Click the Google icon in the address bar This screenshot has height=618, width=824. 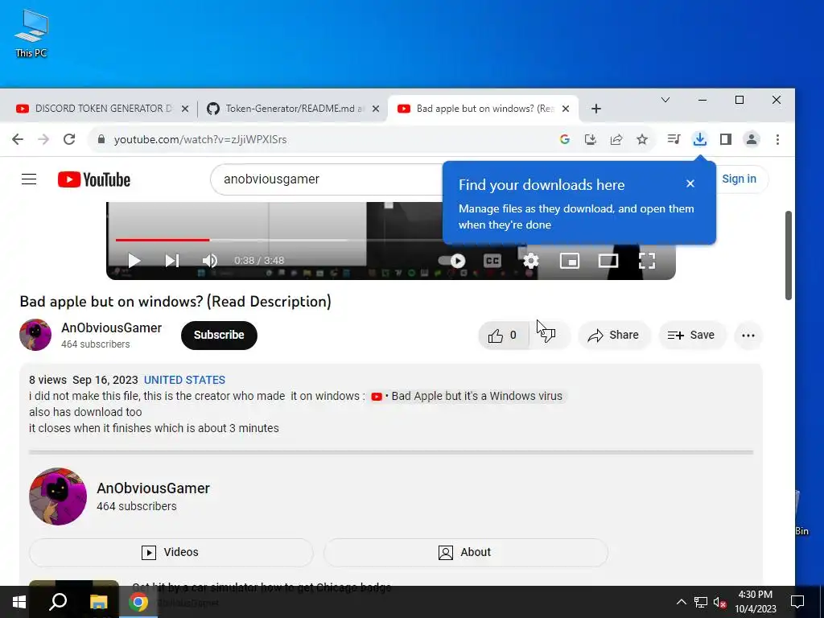(565, 139)
